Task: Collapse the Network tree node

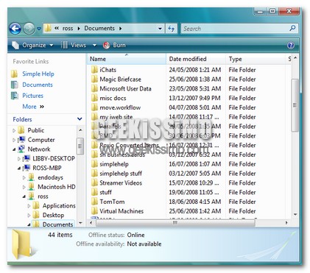Action: pos(14,149)
